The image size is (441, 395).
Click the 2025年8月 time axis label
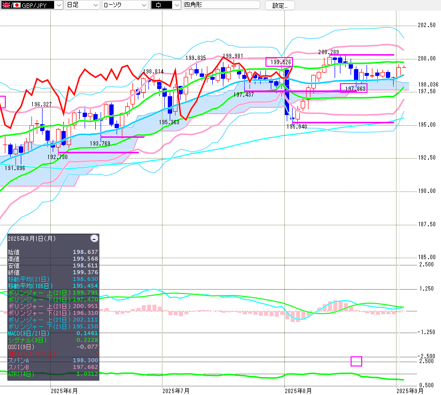(298, 391)
